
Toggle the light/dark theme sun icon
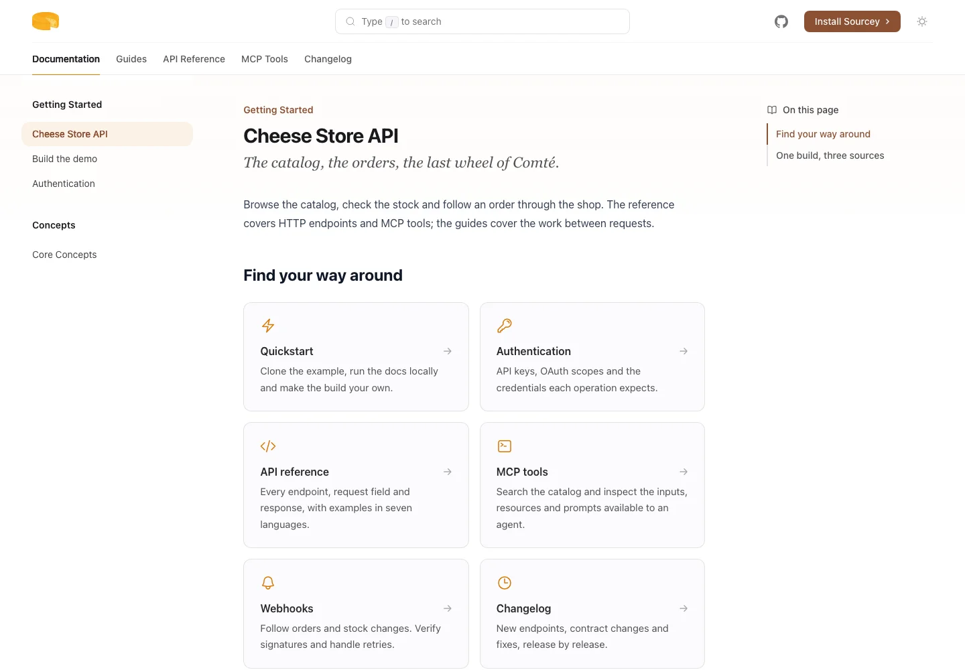[x=922, y=21]
